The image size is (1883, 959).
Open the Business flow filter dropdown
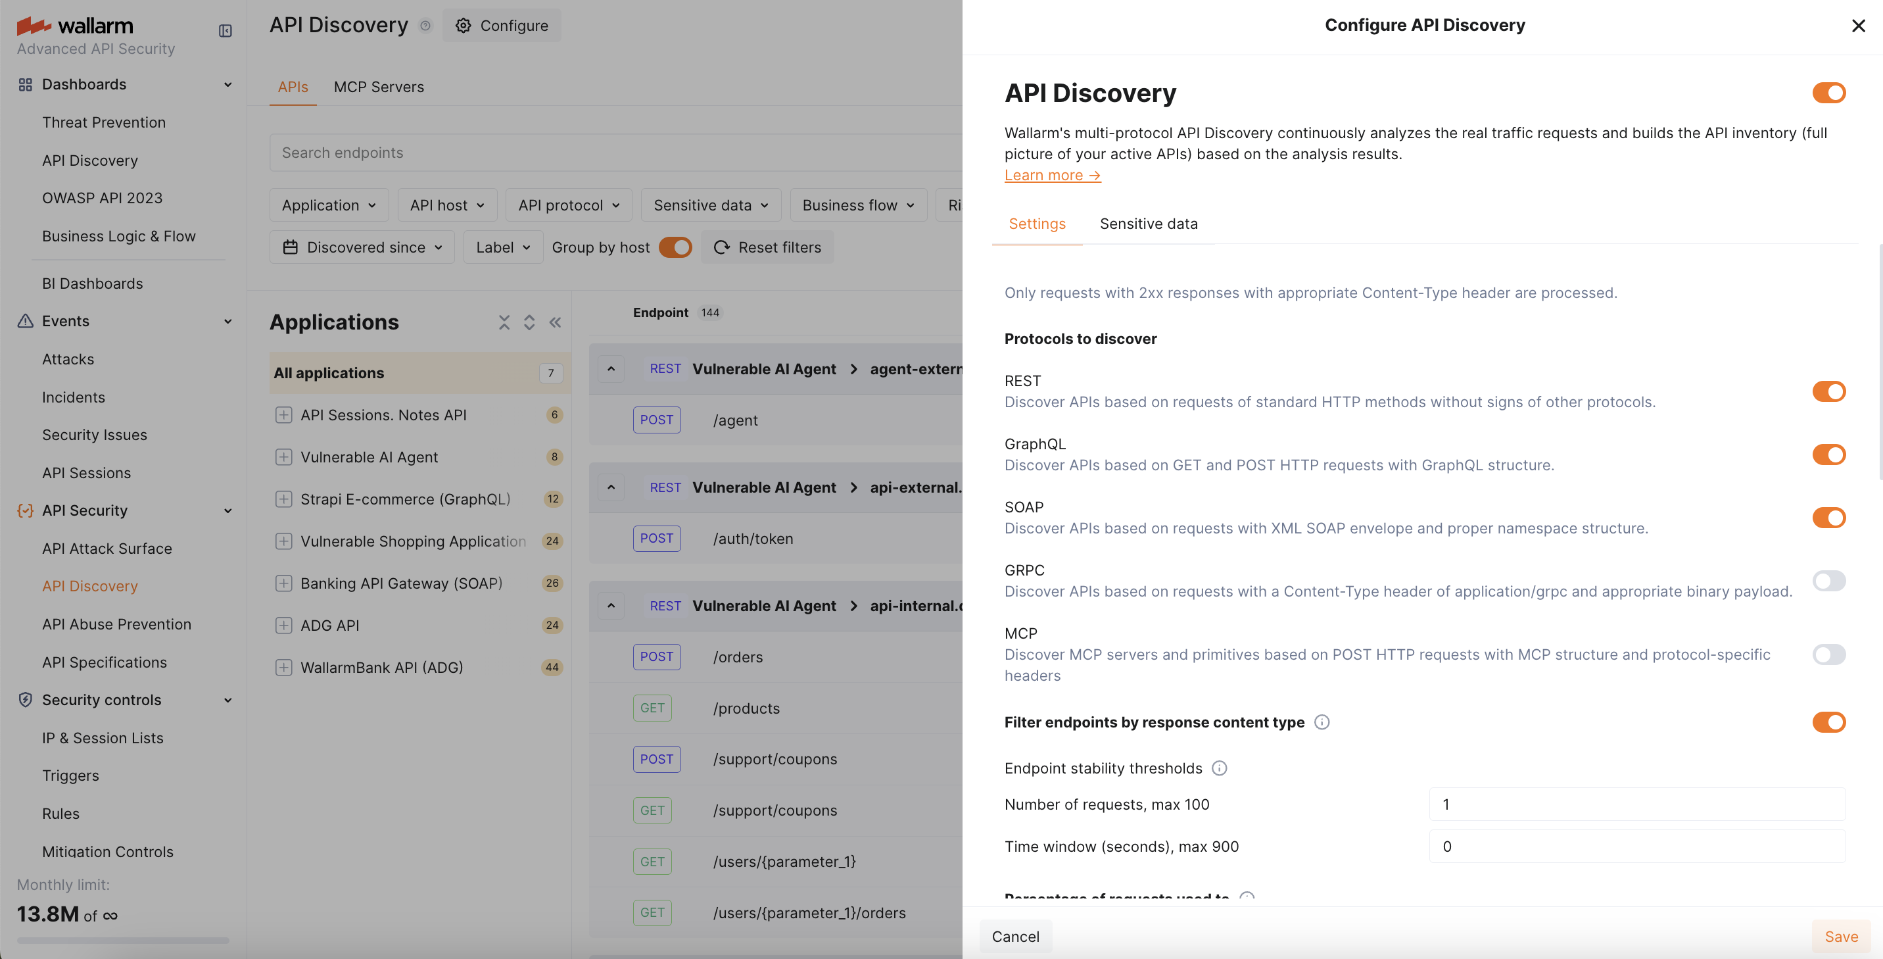(x=857, y=205)
